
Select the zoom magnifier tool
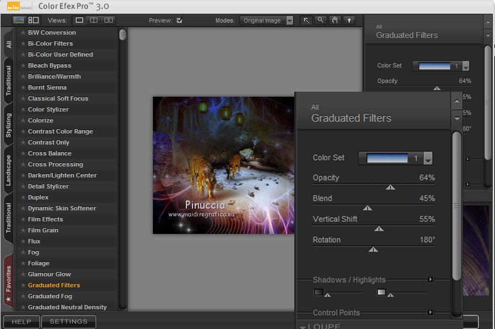pyautogui.click(x=321, y=20)
